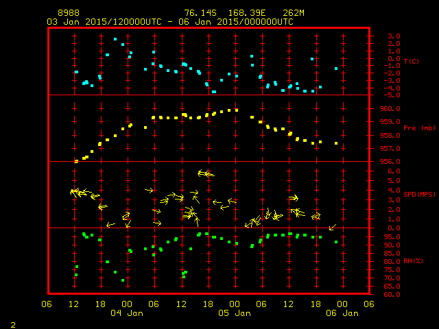Click "75.0" on the humidity scale
Viewport: 439px width, 329px height.
tap(392, 270)
